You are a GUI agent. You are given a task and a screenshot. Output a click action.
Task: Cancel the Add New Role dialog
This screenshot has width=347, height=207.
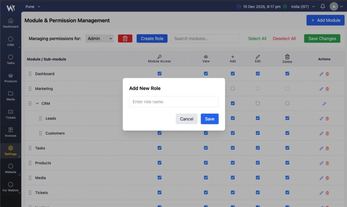pyautogui.click(x=186, y=119)
